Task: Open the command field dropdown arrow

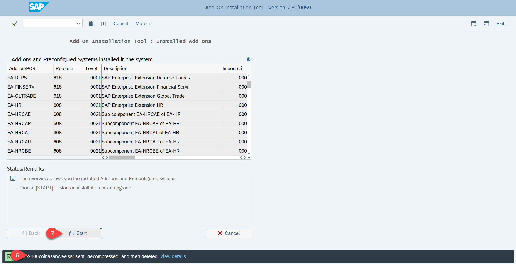Action: 79,23
